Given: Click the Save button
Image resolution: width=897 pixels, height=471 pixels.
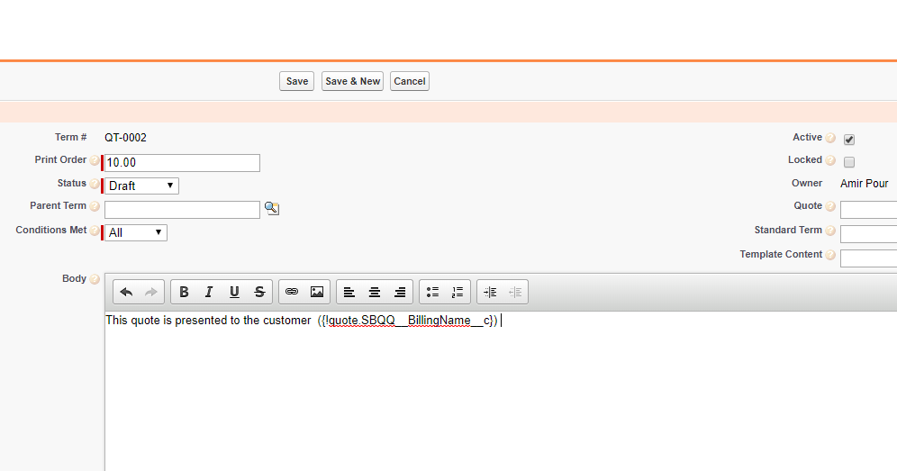Looking at the screenshot, I should 297,81.
